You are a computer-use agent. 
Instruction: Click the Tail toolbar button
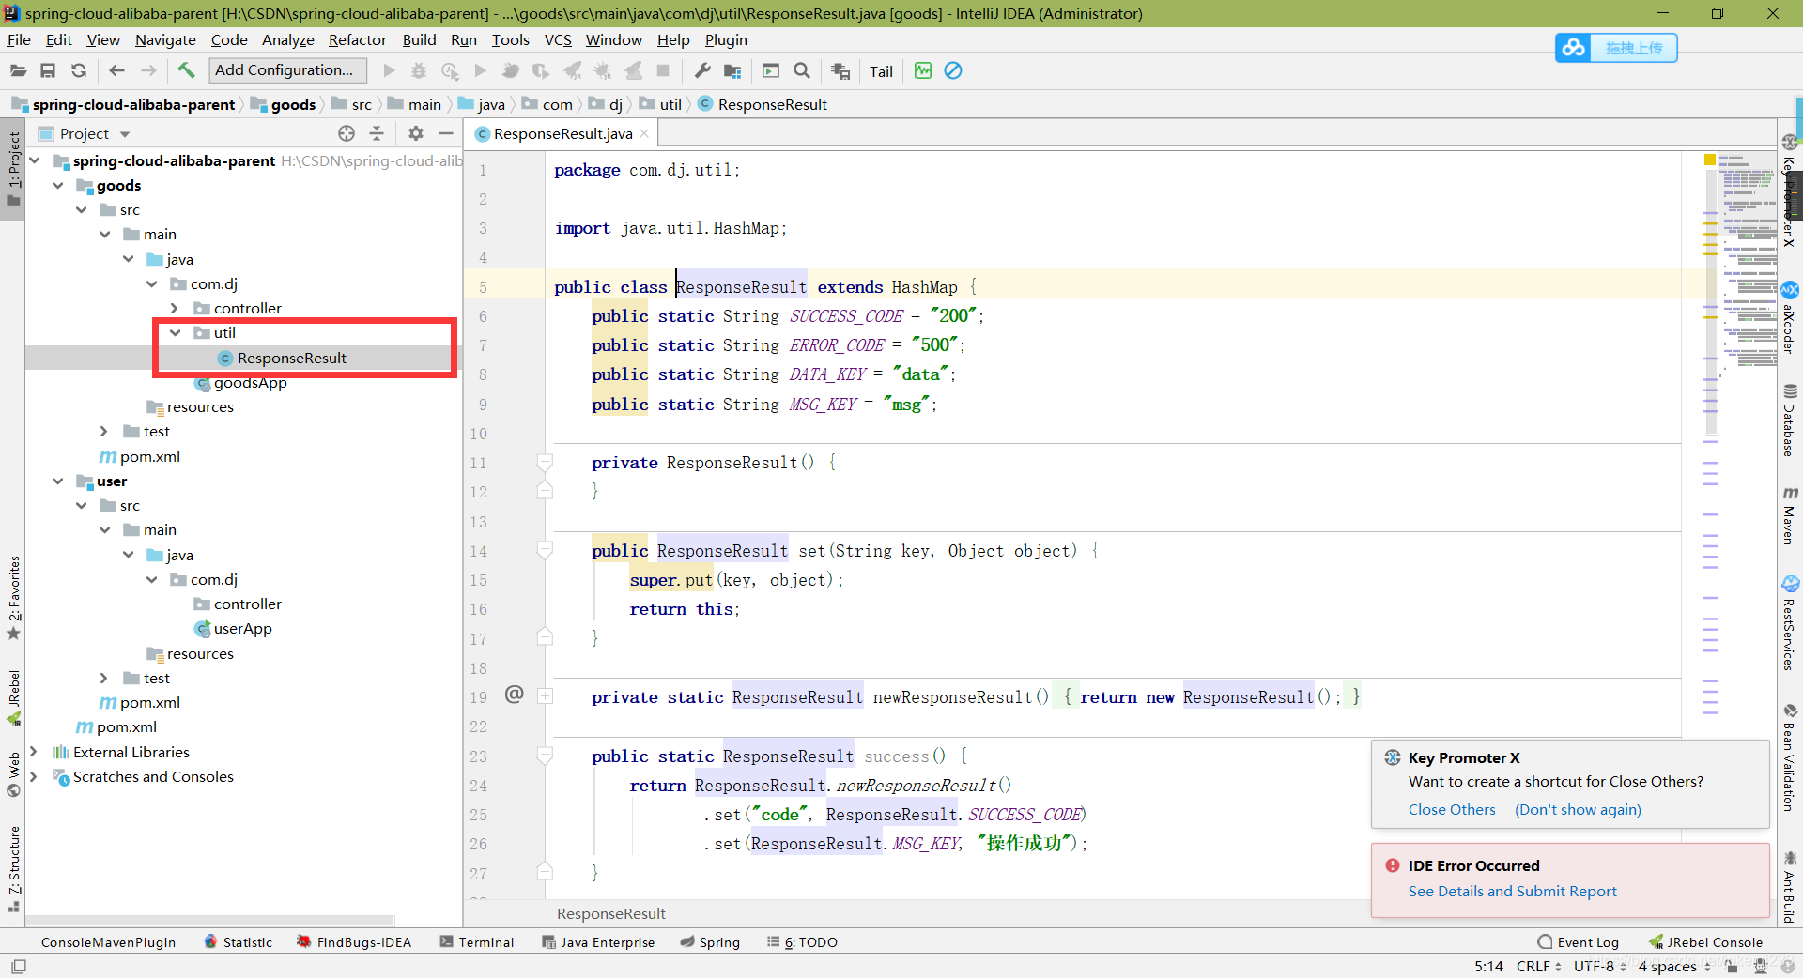(x=881, y=71)
